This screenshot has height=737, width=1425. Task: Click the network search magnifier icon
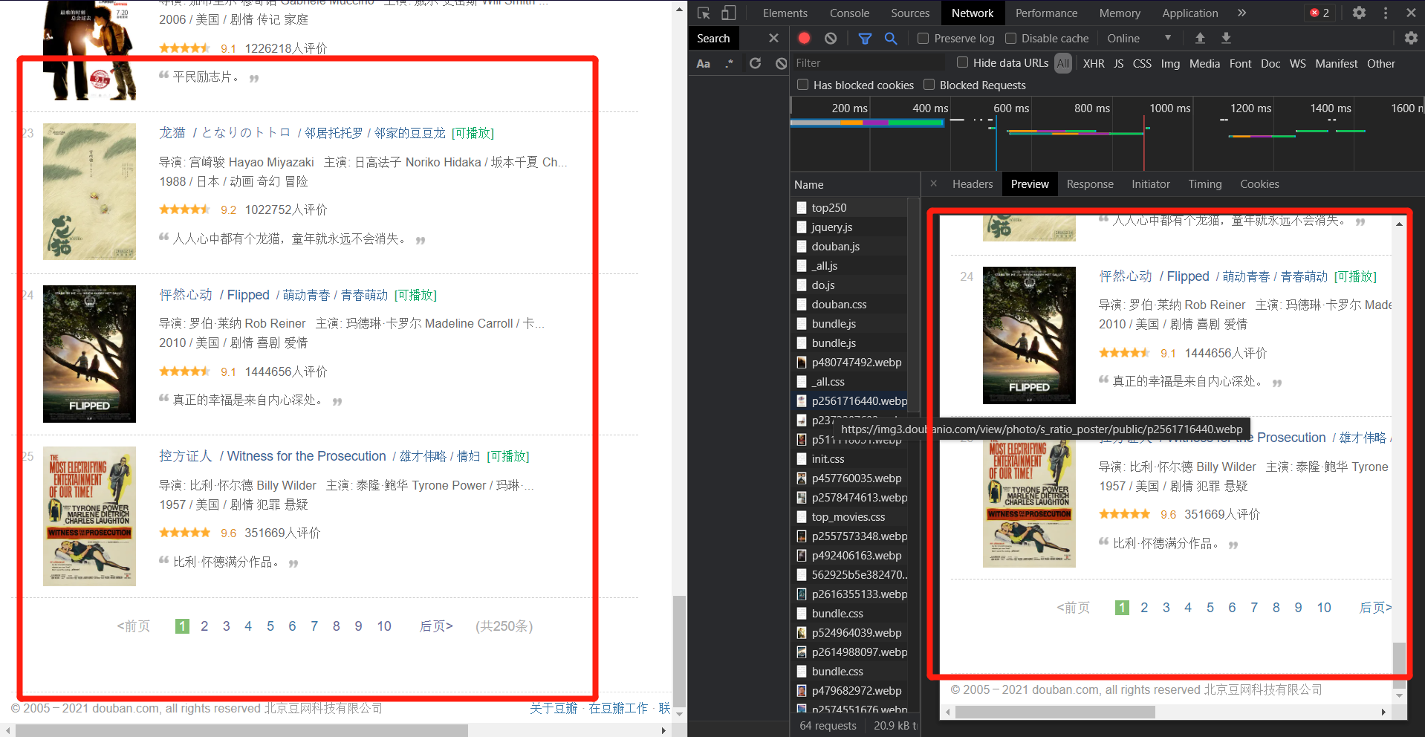tap(891, 38)
